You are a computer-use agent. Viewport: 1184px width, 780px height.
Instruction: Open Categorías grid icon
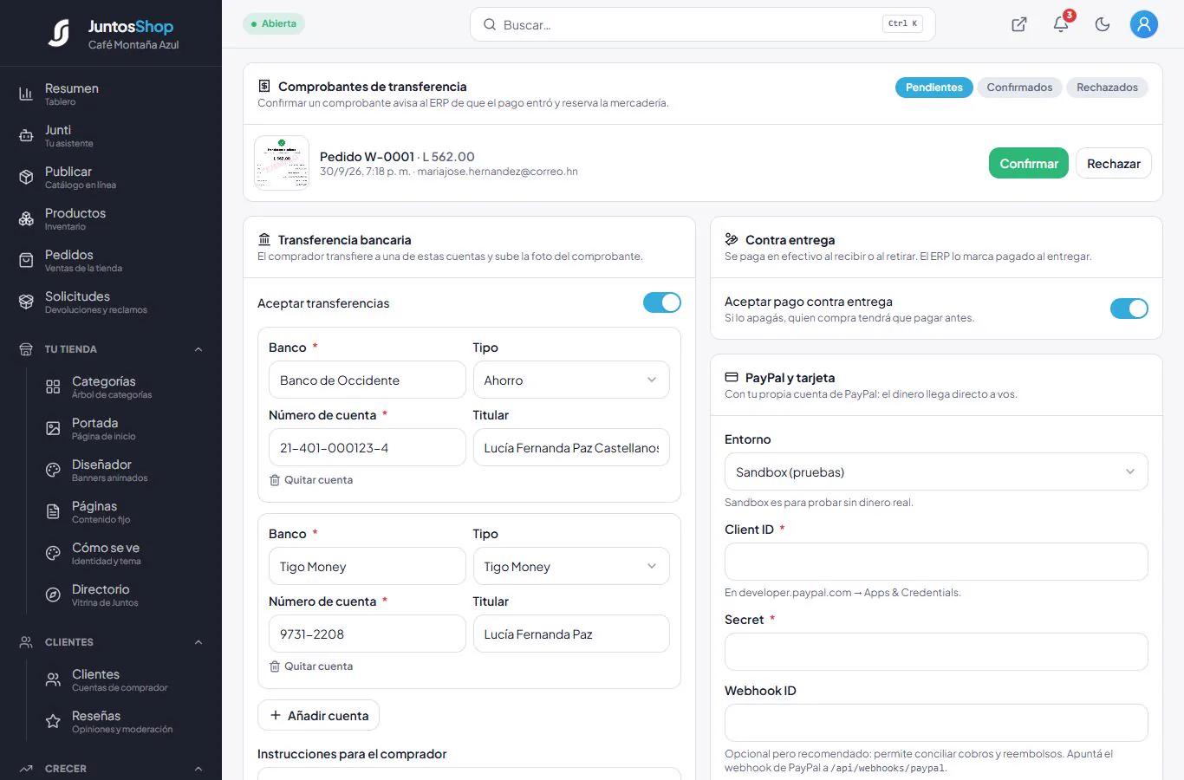53,387
